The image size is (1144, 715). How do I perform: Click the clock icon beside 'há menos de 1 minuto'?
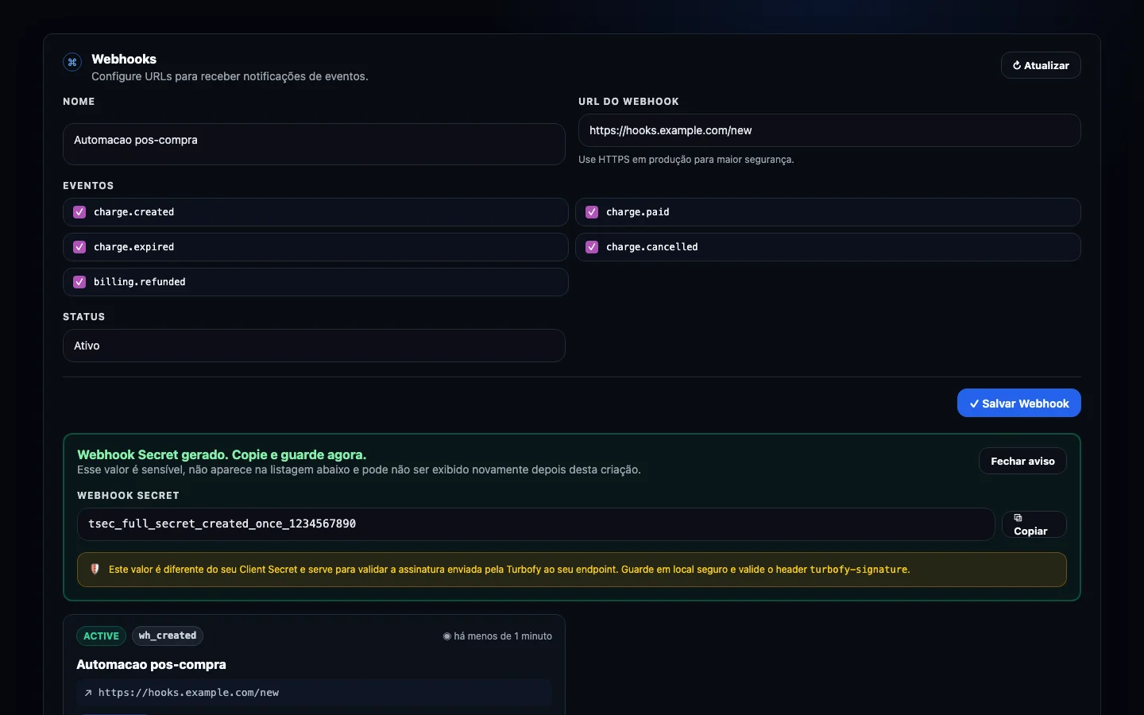(446, 636)
